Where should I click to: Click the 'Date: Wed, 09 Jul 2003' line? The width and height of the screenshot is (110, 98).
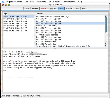(22, 56)
